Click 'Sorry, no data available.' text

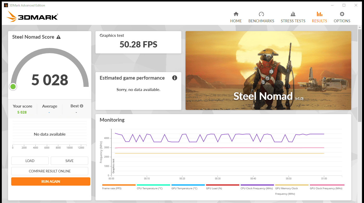138,90
